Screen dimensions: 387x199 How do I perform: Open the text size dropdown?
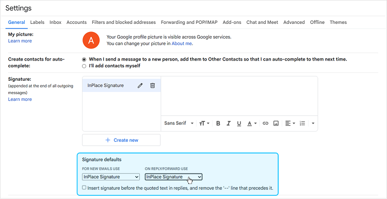pos(204,123)
